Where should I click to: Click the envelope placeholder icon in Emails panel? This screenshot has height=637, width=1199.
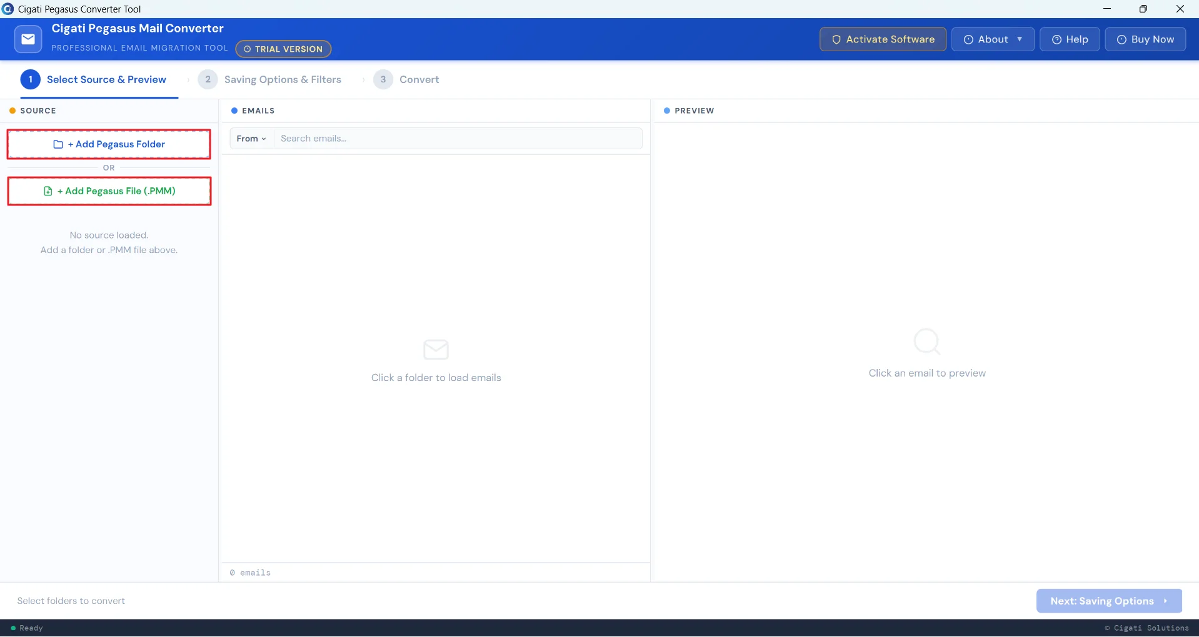pyautogui.click(x=436, y=350)
